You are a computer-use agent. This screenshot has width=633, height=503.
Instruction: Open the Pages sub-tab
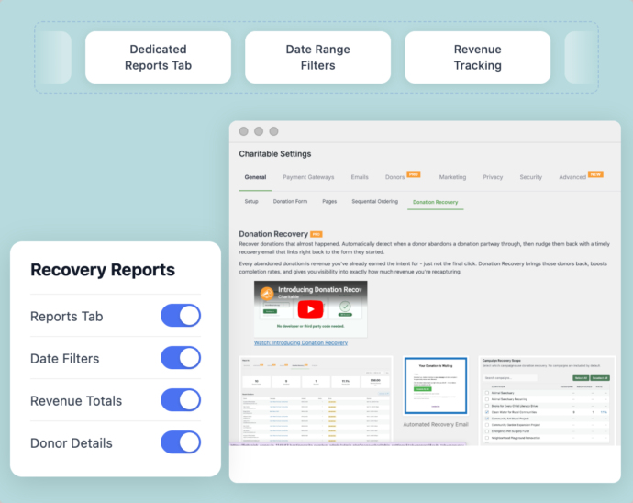pos(329,201)
